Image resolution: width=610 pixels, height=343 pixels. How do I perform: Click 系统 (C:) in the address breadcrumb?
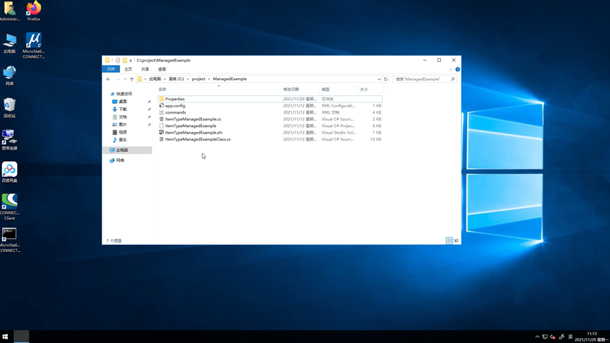pyautogui.click(x=176, y=79)
